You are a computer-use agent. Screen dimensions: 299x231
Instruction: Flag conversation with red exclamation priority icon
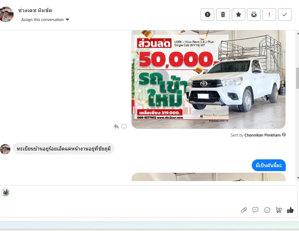click(x=269, y=15)
